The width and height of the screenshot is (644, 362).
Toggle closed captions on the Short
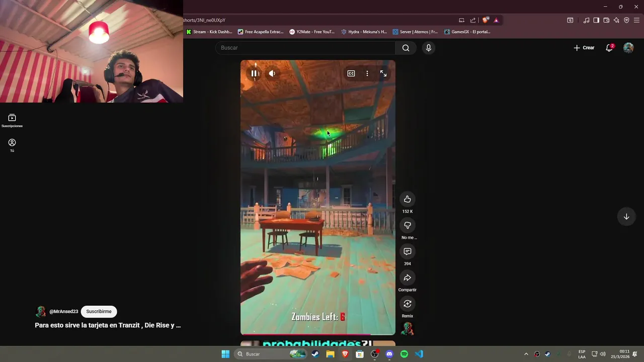point(351,73)
